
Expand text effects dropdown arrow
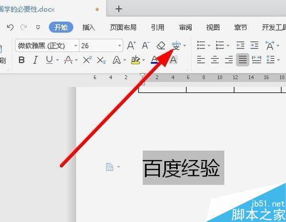125,60
